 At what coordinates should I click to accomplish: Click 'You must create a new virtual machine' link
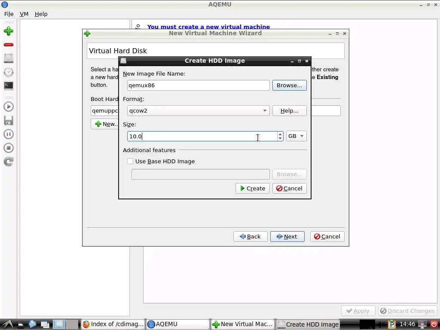[x=208, y=27]
